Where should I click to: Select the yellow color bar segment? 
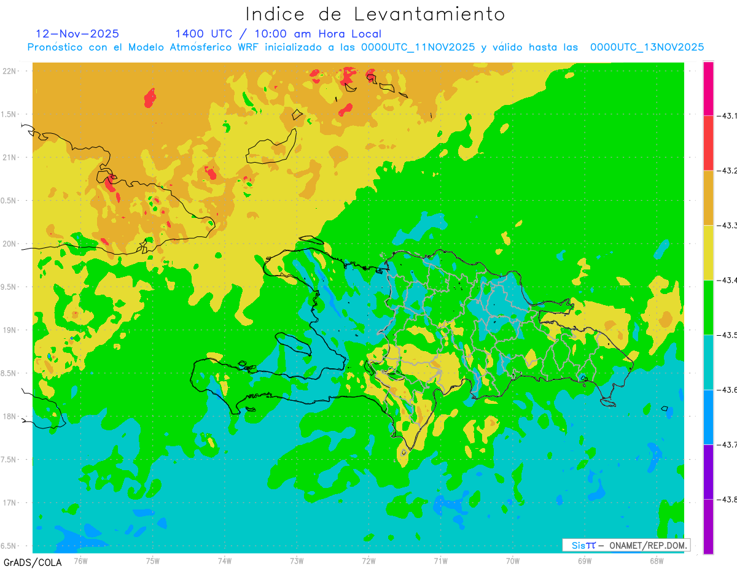tap(708, 252)
